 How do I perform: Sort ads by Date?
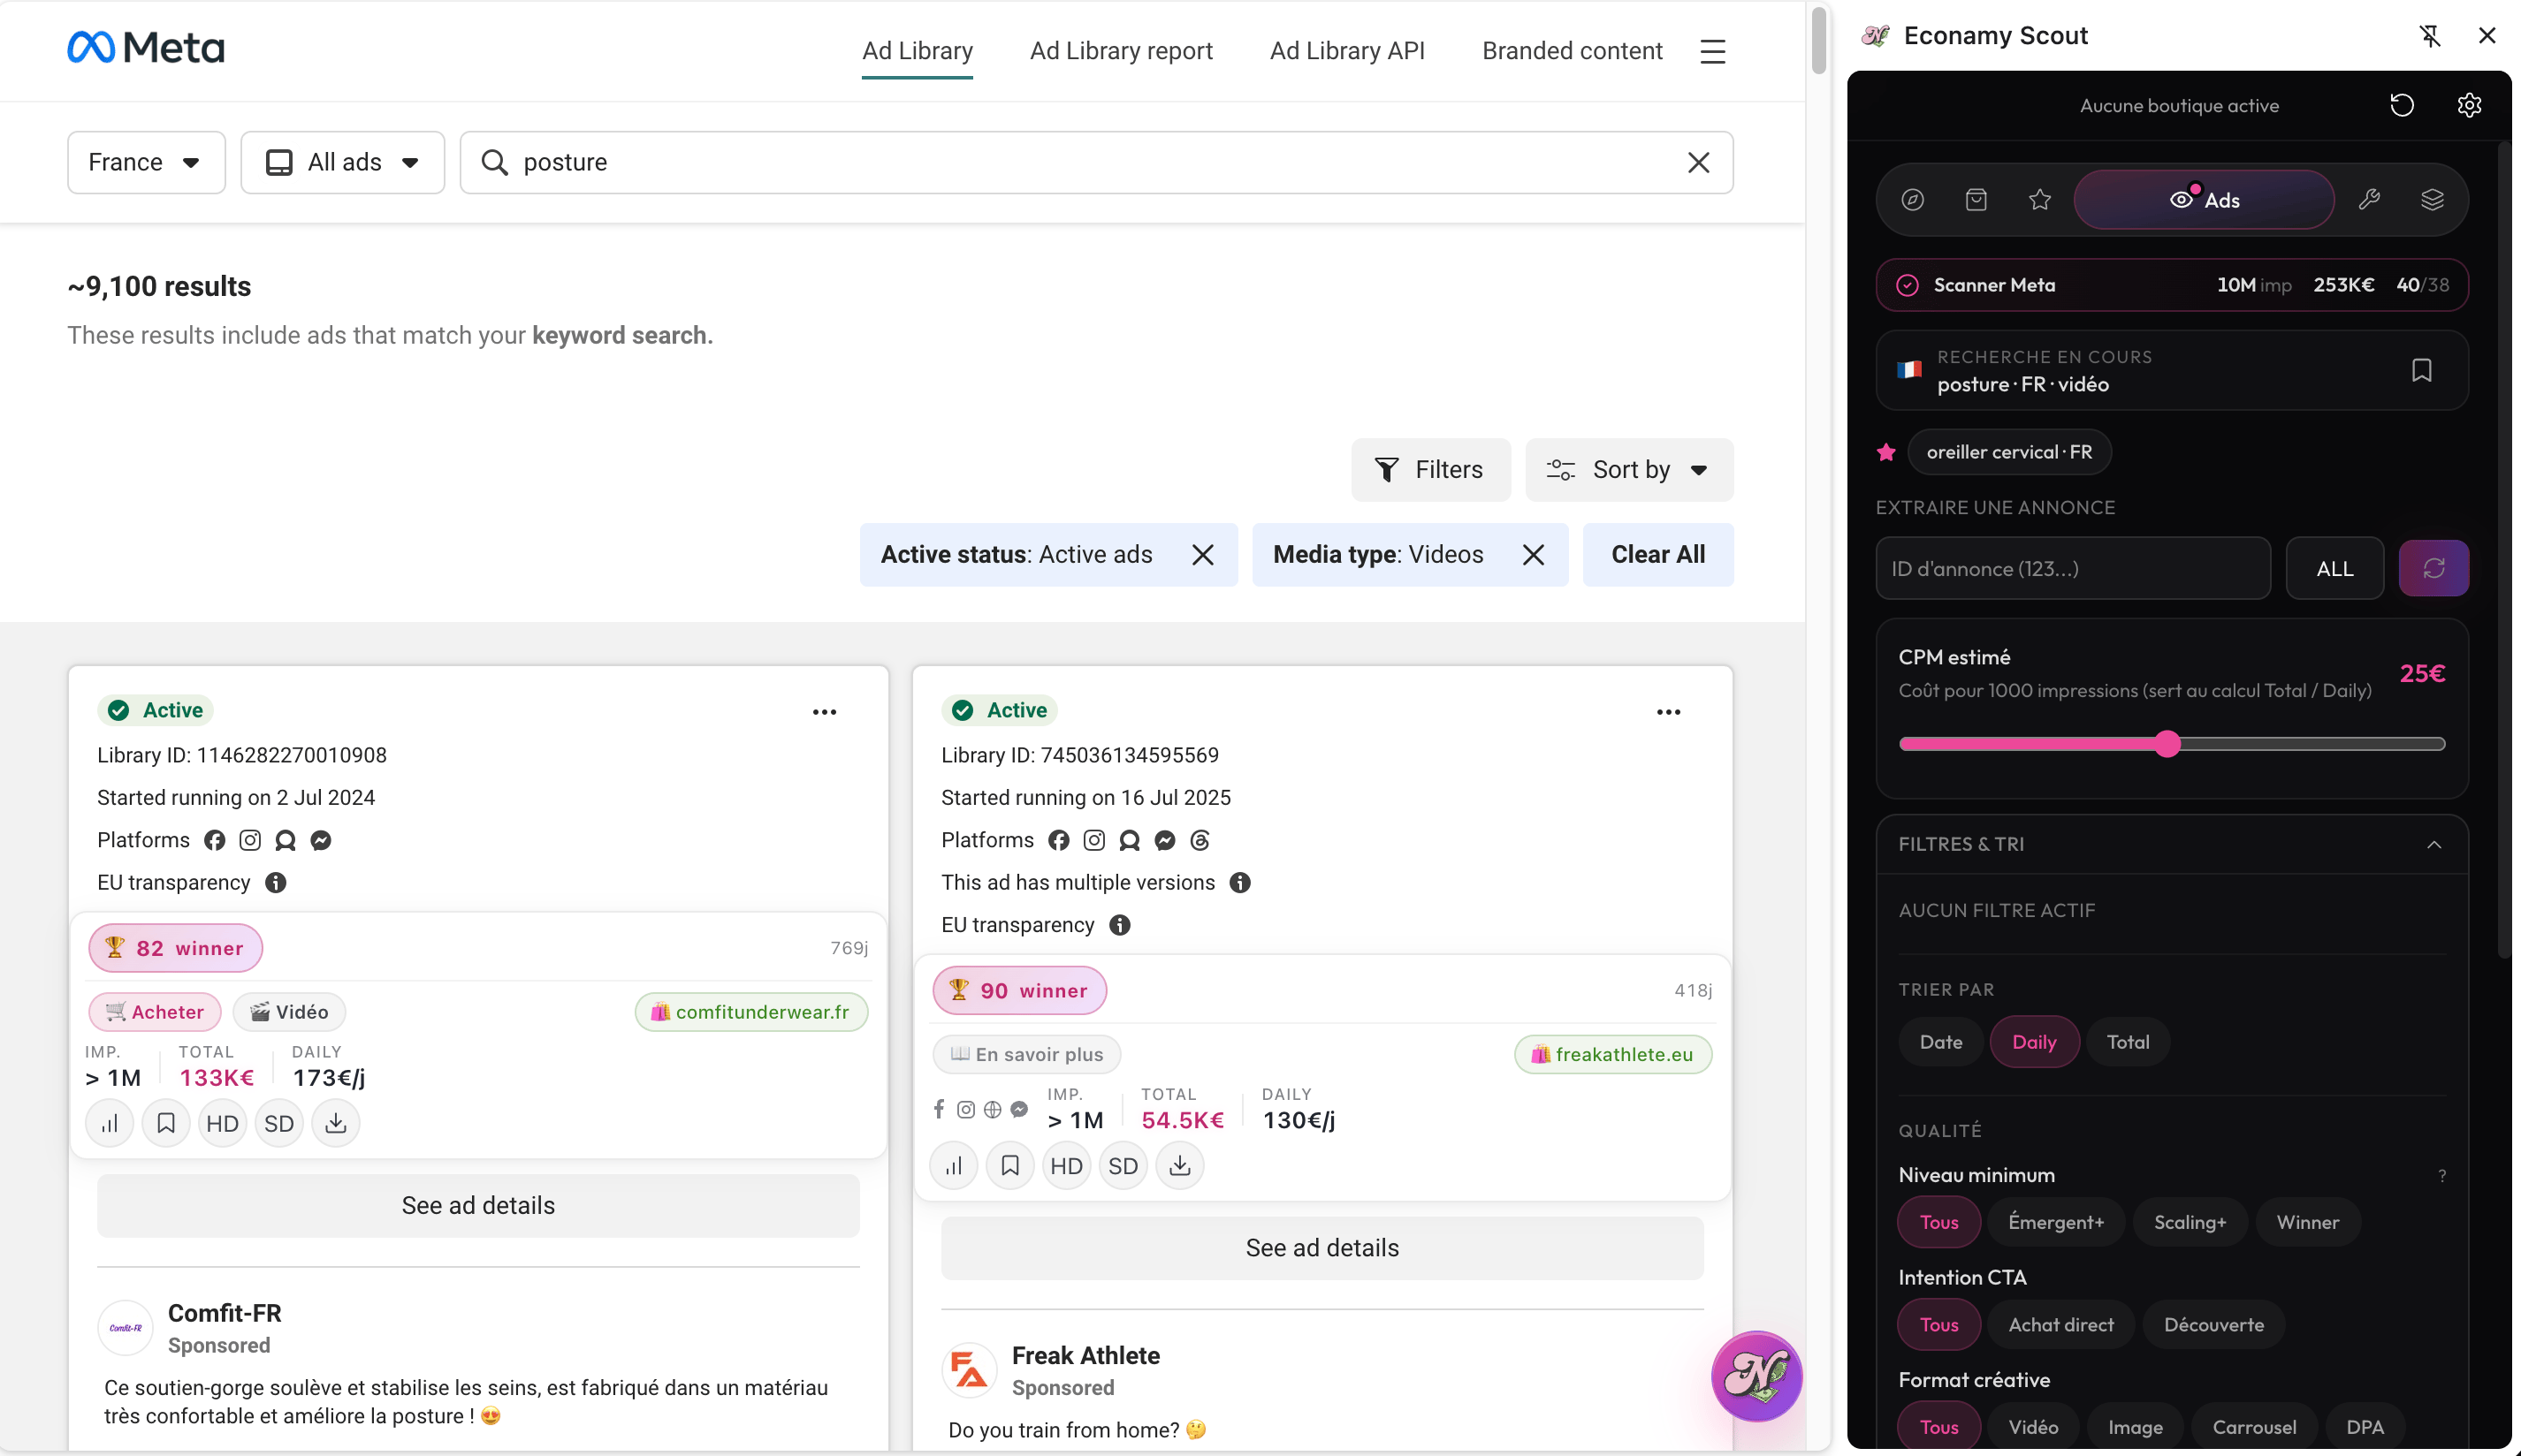[x=1941, y=1043]
